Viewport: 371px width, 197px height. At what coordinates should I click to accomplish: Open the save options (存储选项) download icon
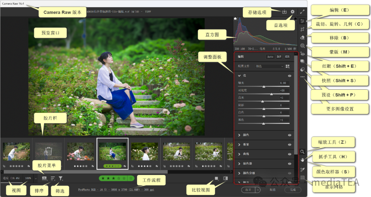pos(284,12)
